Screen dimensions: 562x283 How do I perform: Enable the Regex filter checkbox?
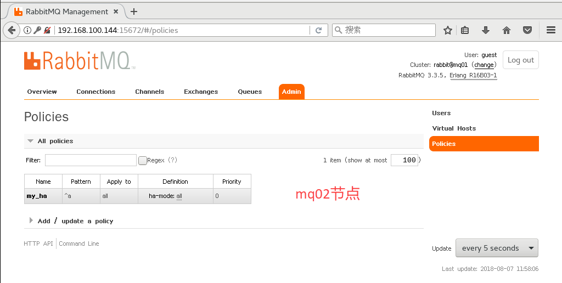click(x=143, y=161)
